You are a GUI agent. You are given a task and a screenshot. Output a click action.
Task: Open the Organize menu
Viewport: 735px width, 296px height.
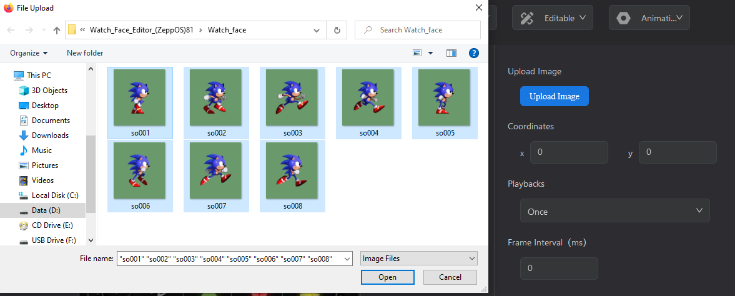click(x=29, y=53)
